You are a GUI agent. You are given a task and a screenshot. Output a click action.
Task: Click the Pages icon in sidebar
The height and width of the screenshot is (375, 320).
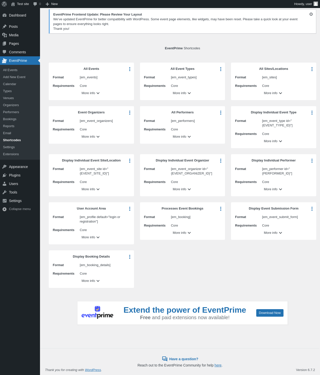coord(4,44)
